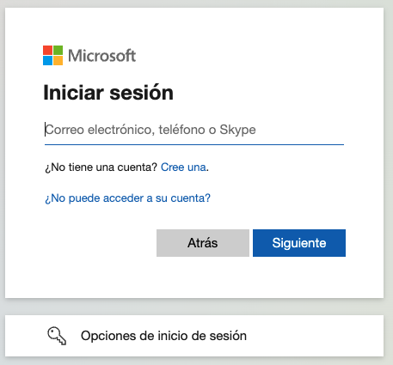Continue with the Siguiente button

[x=299, y=243]
